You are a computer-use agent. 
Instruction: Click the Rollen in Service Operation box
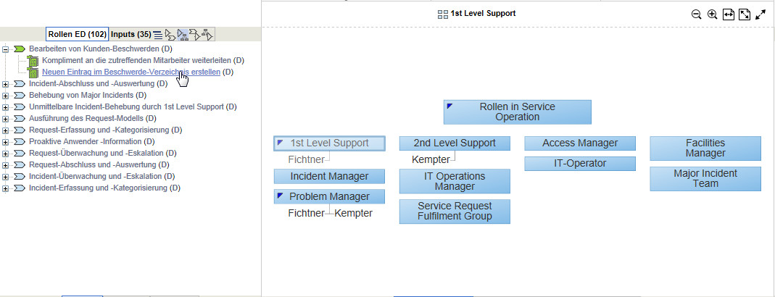(518, 112)
